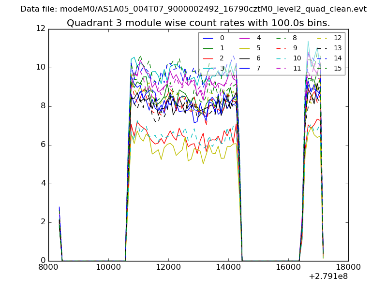
Task: Click the red line sample for legend entry 2
Action: coord(208,58)
